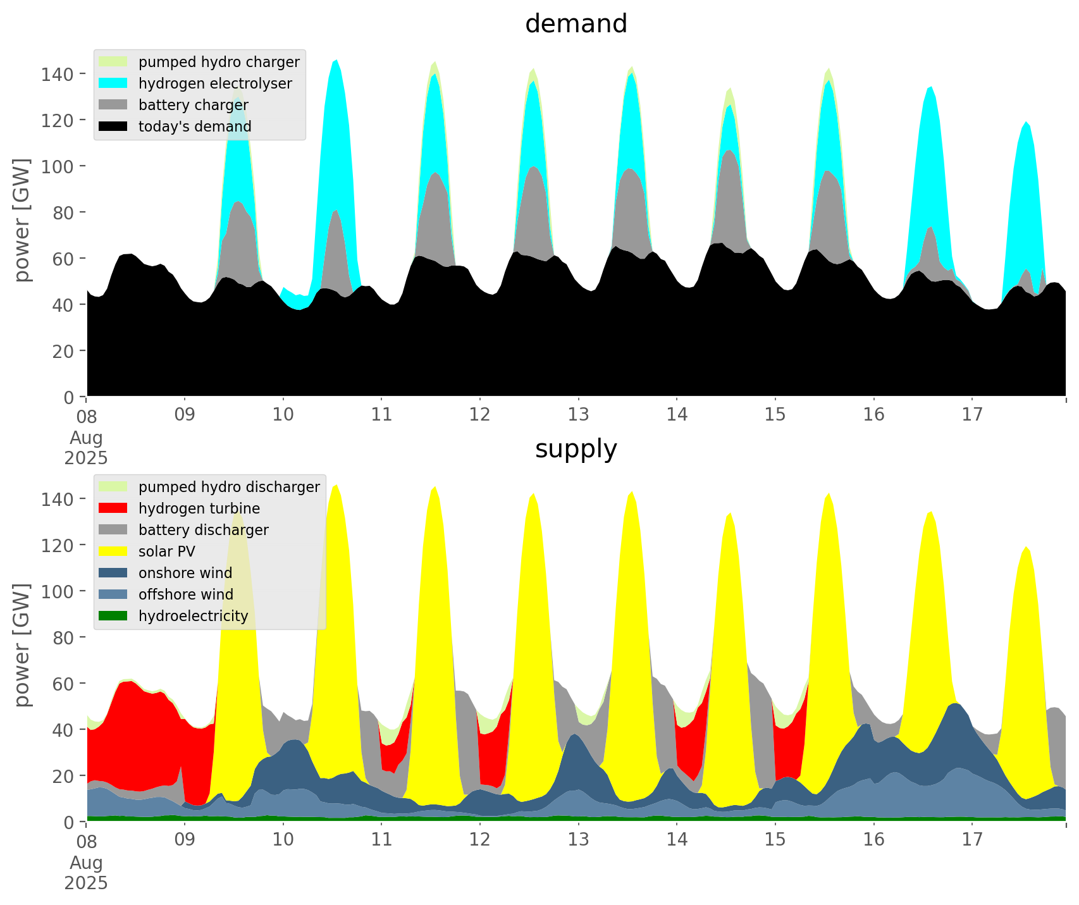Click the "demand" chart title
The width and height of the screenshot is (1079, 905).
576,24
